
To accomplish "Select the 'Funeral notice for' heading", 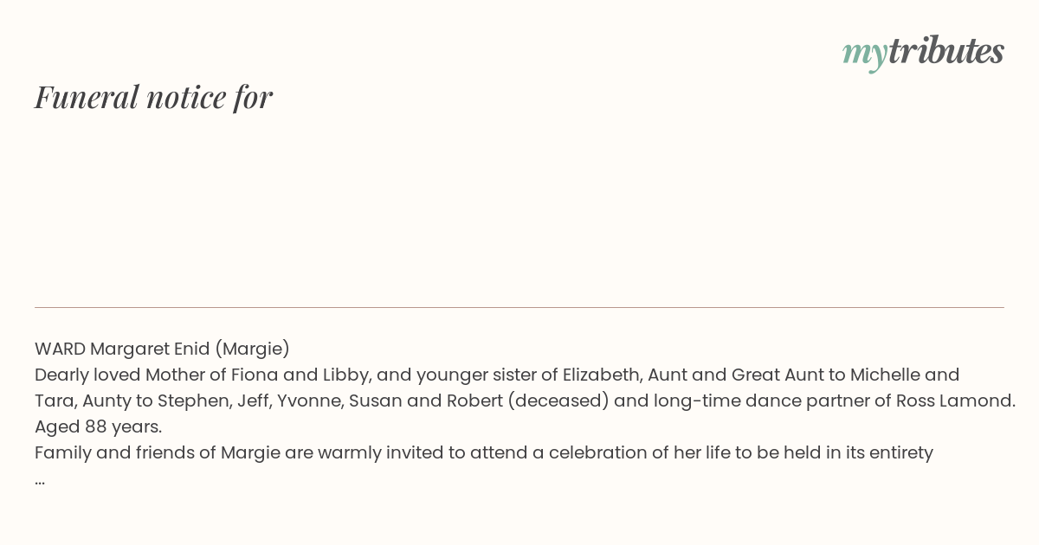I will coord(154,97).
